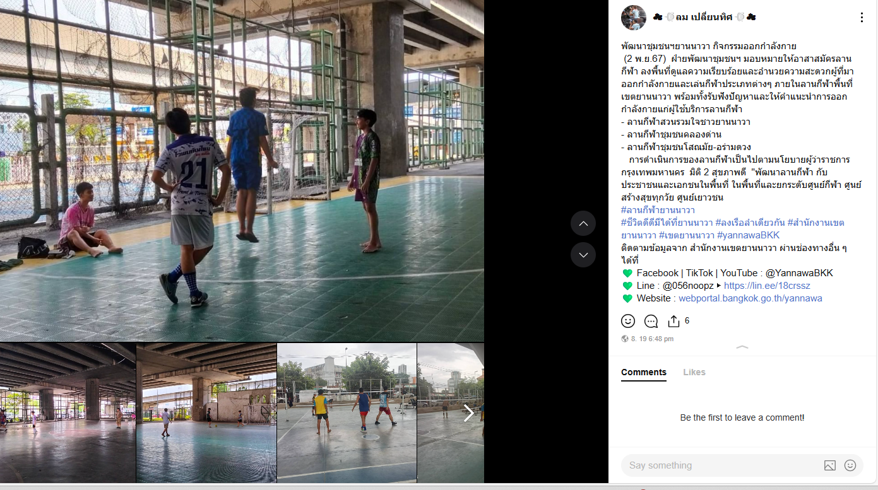The width and height of the screenshot is (878, 490).
Task: Open webportal.bangkok.go.th/yannawa link
Action: [x=750, y=298]
